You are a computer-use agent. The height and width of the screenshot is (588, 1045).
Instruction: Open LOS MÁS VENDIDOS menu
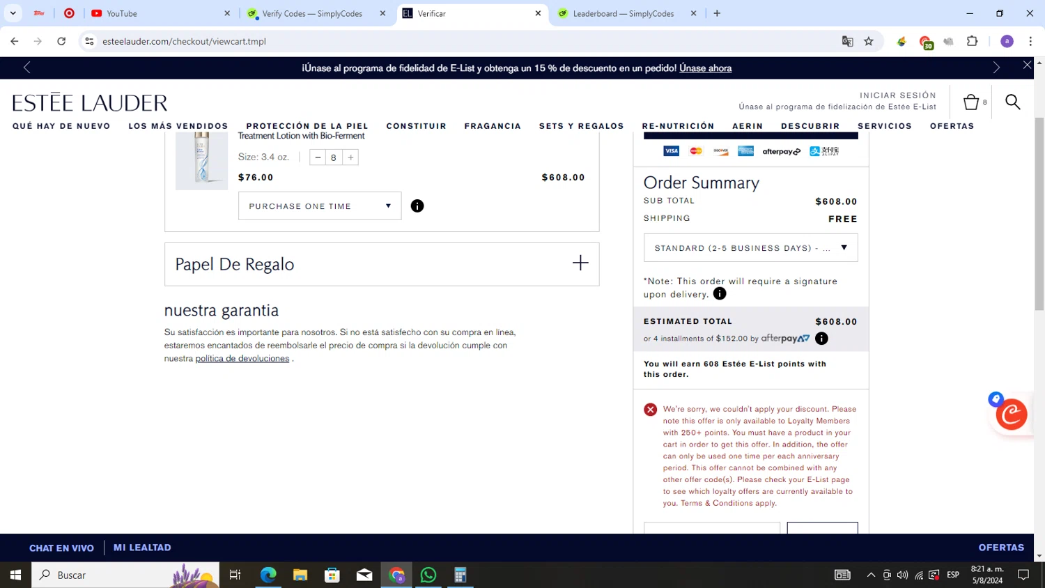[178, 126]
